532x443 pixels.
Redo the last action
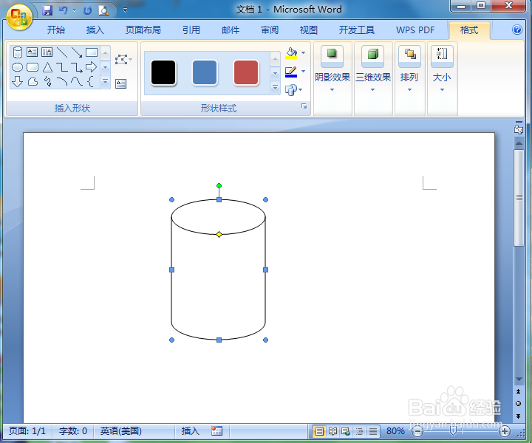87,10
